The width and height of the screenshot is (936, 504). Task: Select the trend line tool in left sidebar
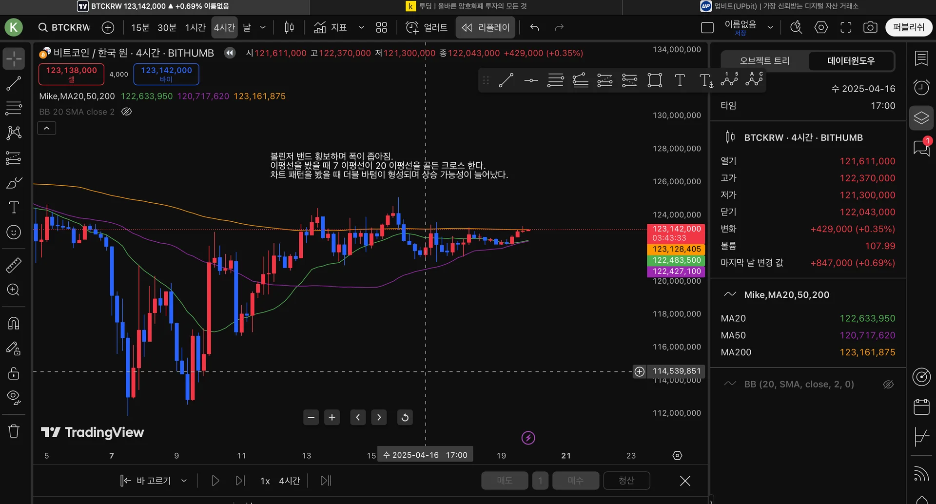coord(14,83)
